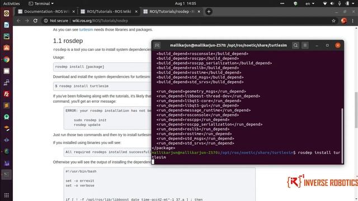Open Sublime Text from the dock
This screenshot has width=358, height=201.
pos(6,106)
